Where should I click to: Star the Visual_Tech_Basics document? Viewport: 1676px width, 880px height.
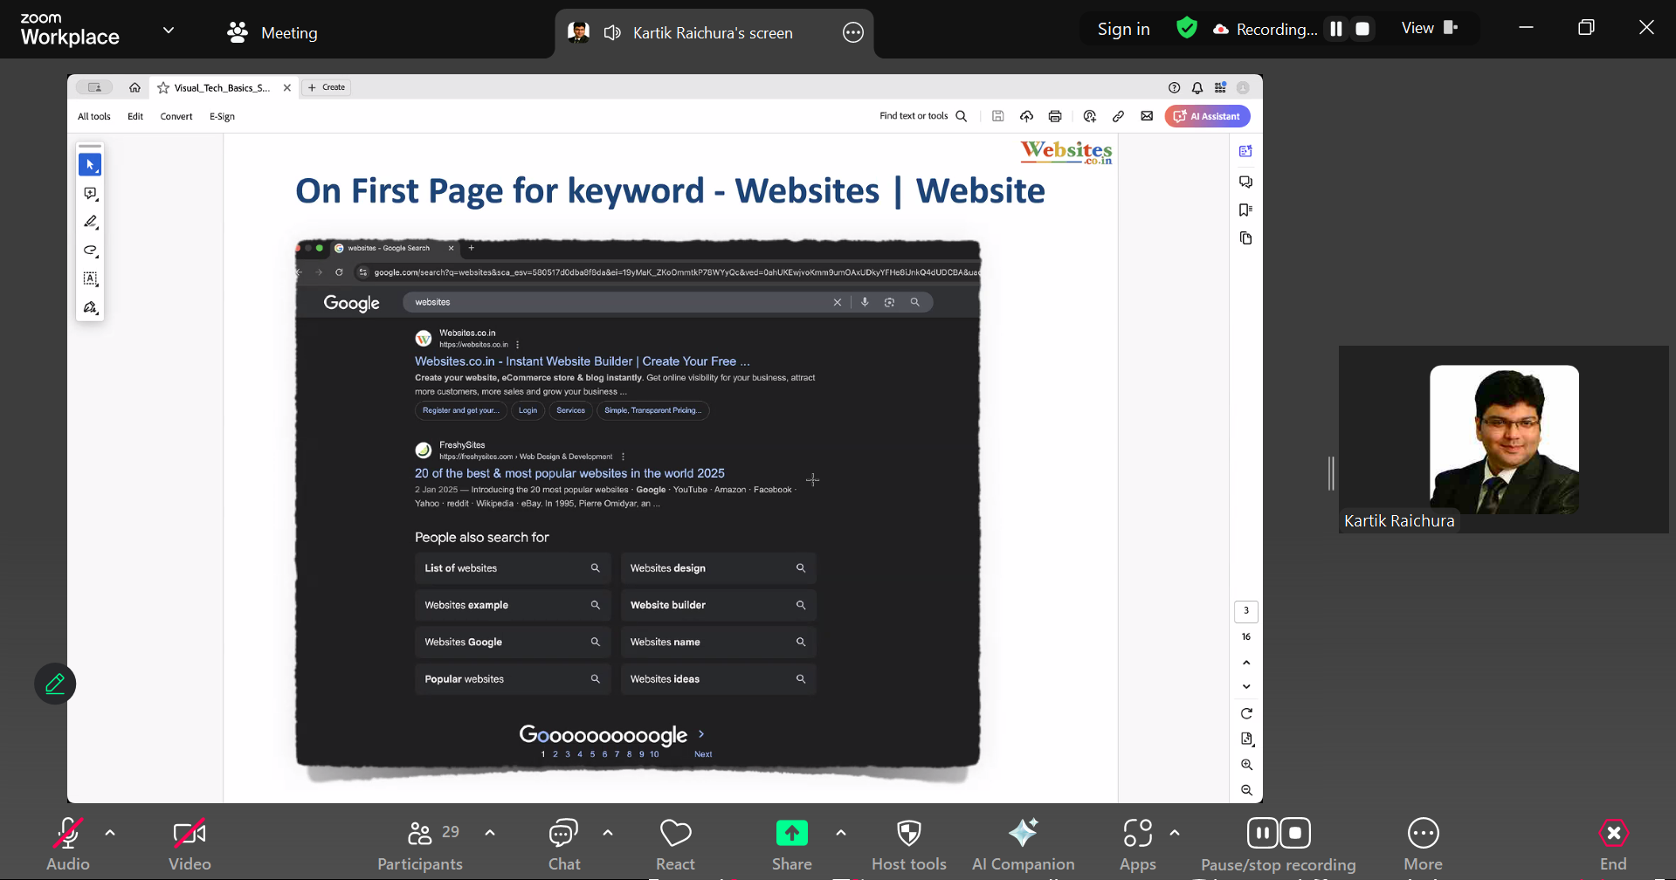(x=163, y=87)
